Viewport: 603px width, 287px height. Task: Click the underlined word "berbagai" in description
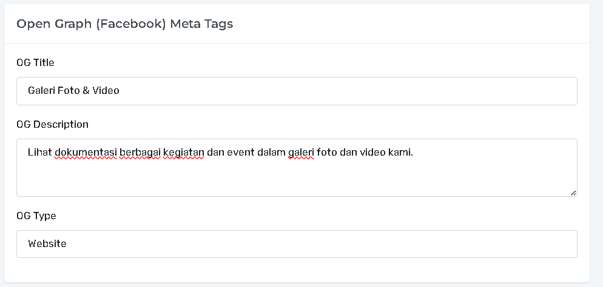(x=140, y=152)
